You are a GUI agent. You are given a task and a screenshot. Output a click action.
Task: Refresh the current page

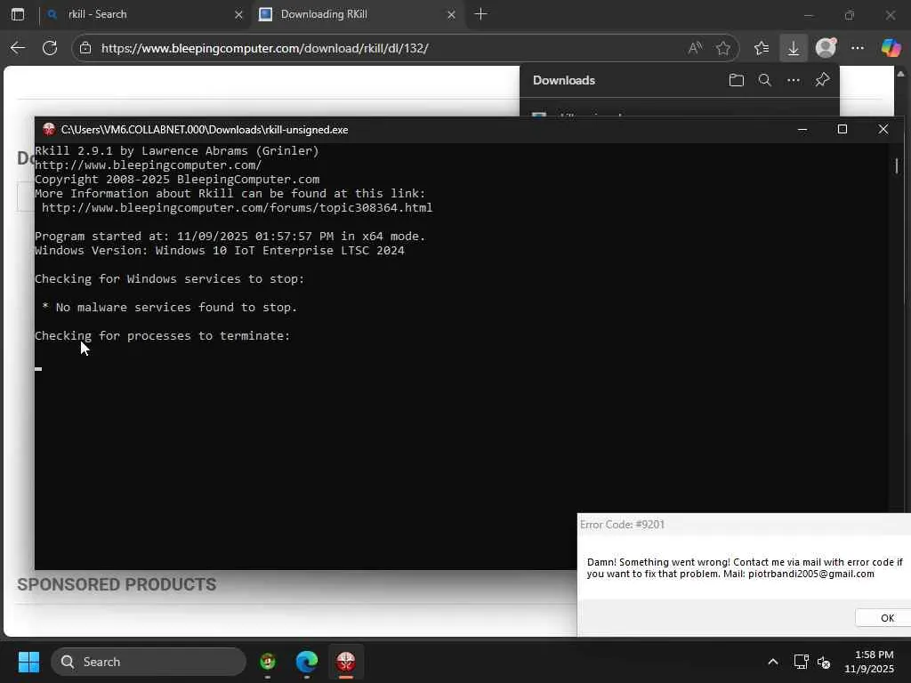pyautogui.click(x=50, y=48)
